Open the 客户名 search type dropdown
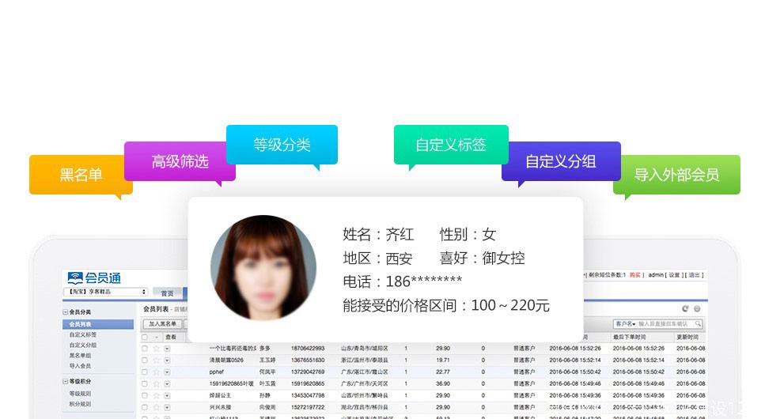 coord(625,324)
